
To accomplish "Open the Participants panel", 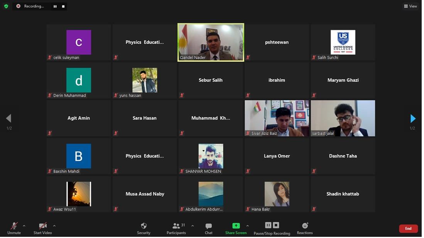I will coord(176,228).
